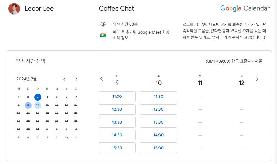Book the 13:30 slot on Tuesday 9

(x=117, y=122)
